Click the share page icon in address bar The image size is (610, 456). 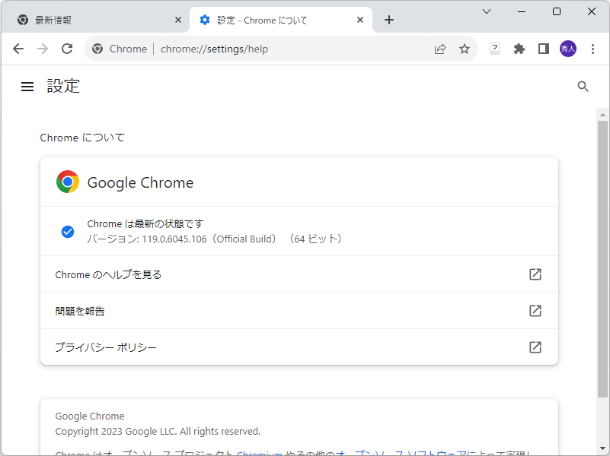pyautogui.click(x=440, y=49)
